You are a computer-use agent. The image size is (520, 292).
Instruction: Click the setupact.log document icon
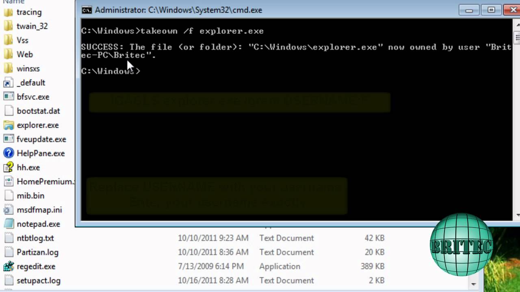tap(8, 281)
